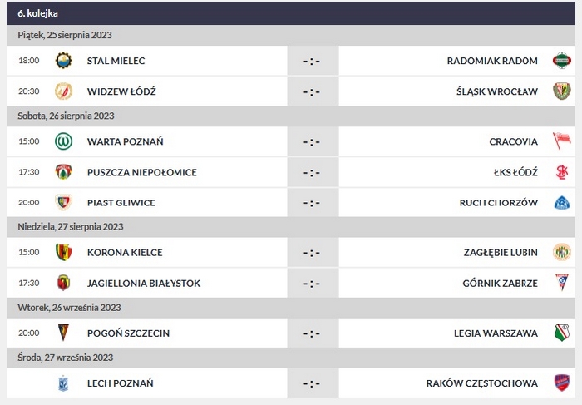This screenshot has width=582, height=405.
Task: Open the Puszcza Niepołomice team link
Action: pyautogui.click(x=141, y=172)
